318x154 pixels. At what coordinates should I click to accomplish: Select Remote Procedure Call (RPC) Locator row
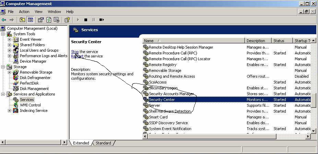[x=227, y=59]
